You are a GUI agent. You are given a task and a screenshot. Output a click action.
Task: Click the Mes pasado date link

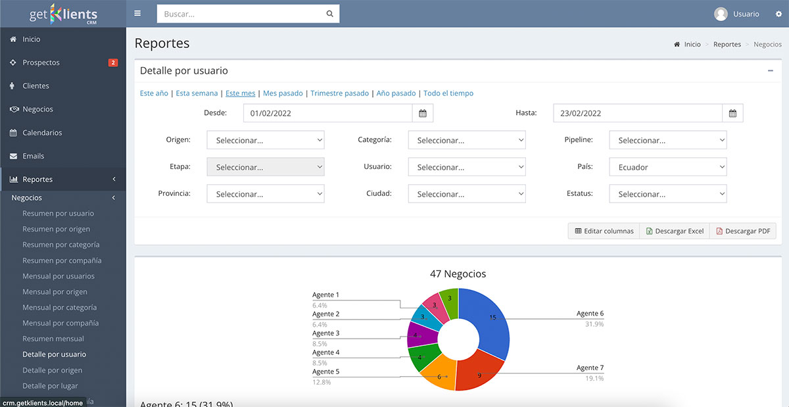click(x=283, y=93)
